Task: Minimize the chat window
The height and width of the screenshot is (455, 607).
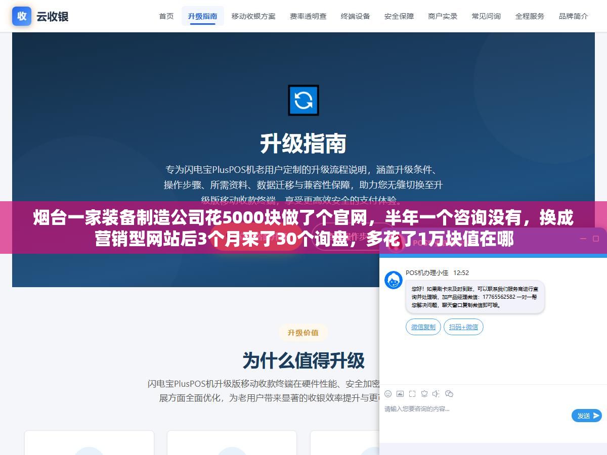Action: click(x=582, y=238)
